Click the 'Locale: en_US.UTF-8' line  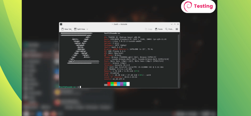[114, 79]
